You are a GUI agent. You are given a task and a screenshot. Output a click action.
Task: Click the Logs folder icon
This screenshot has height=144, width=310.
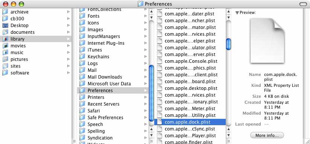(82, 64)
